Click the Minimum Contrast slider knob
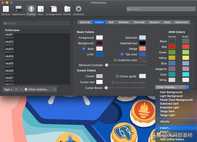Viewport: 197px width, 142px height. pos(107,65)
